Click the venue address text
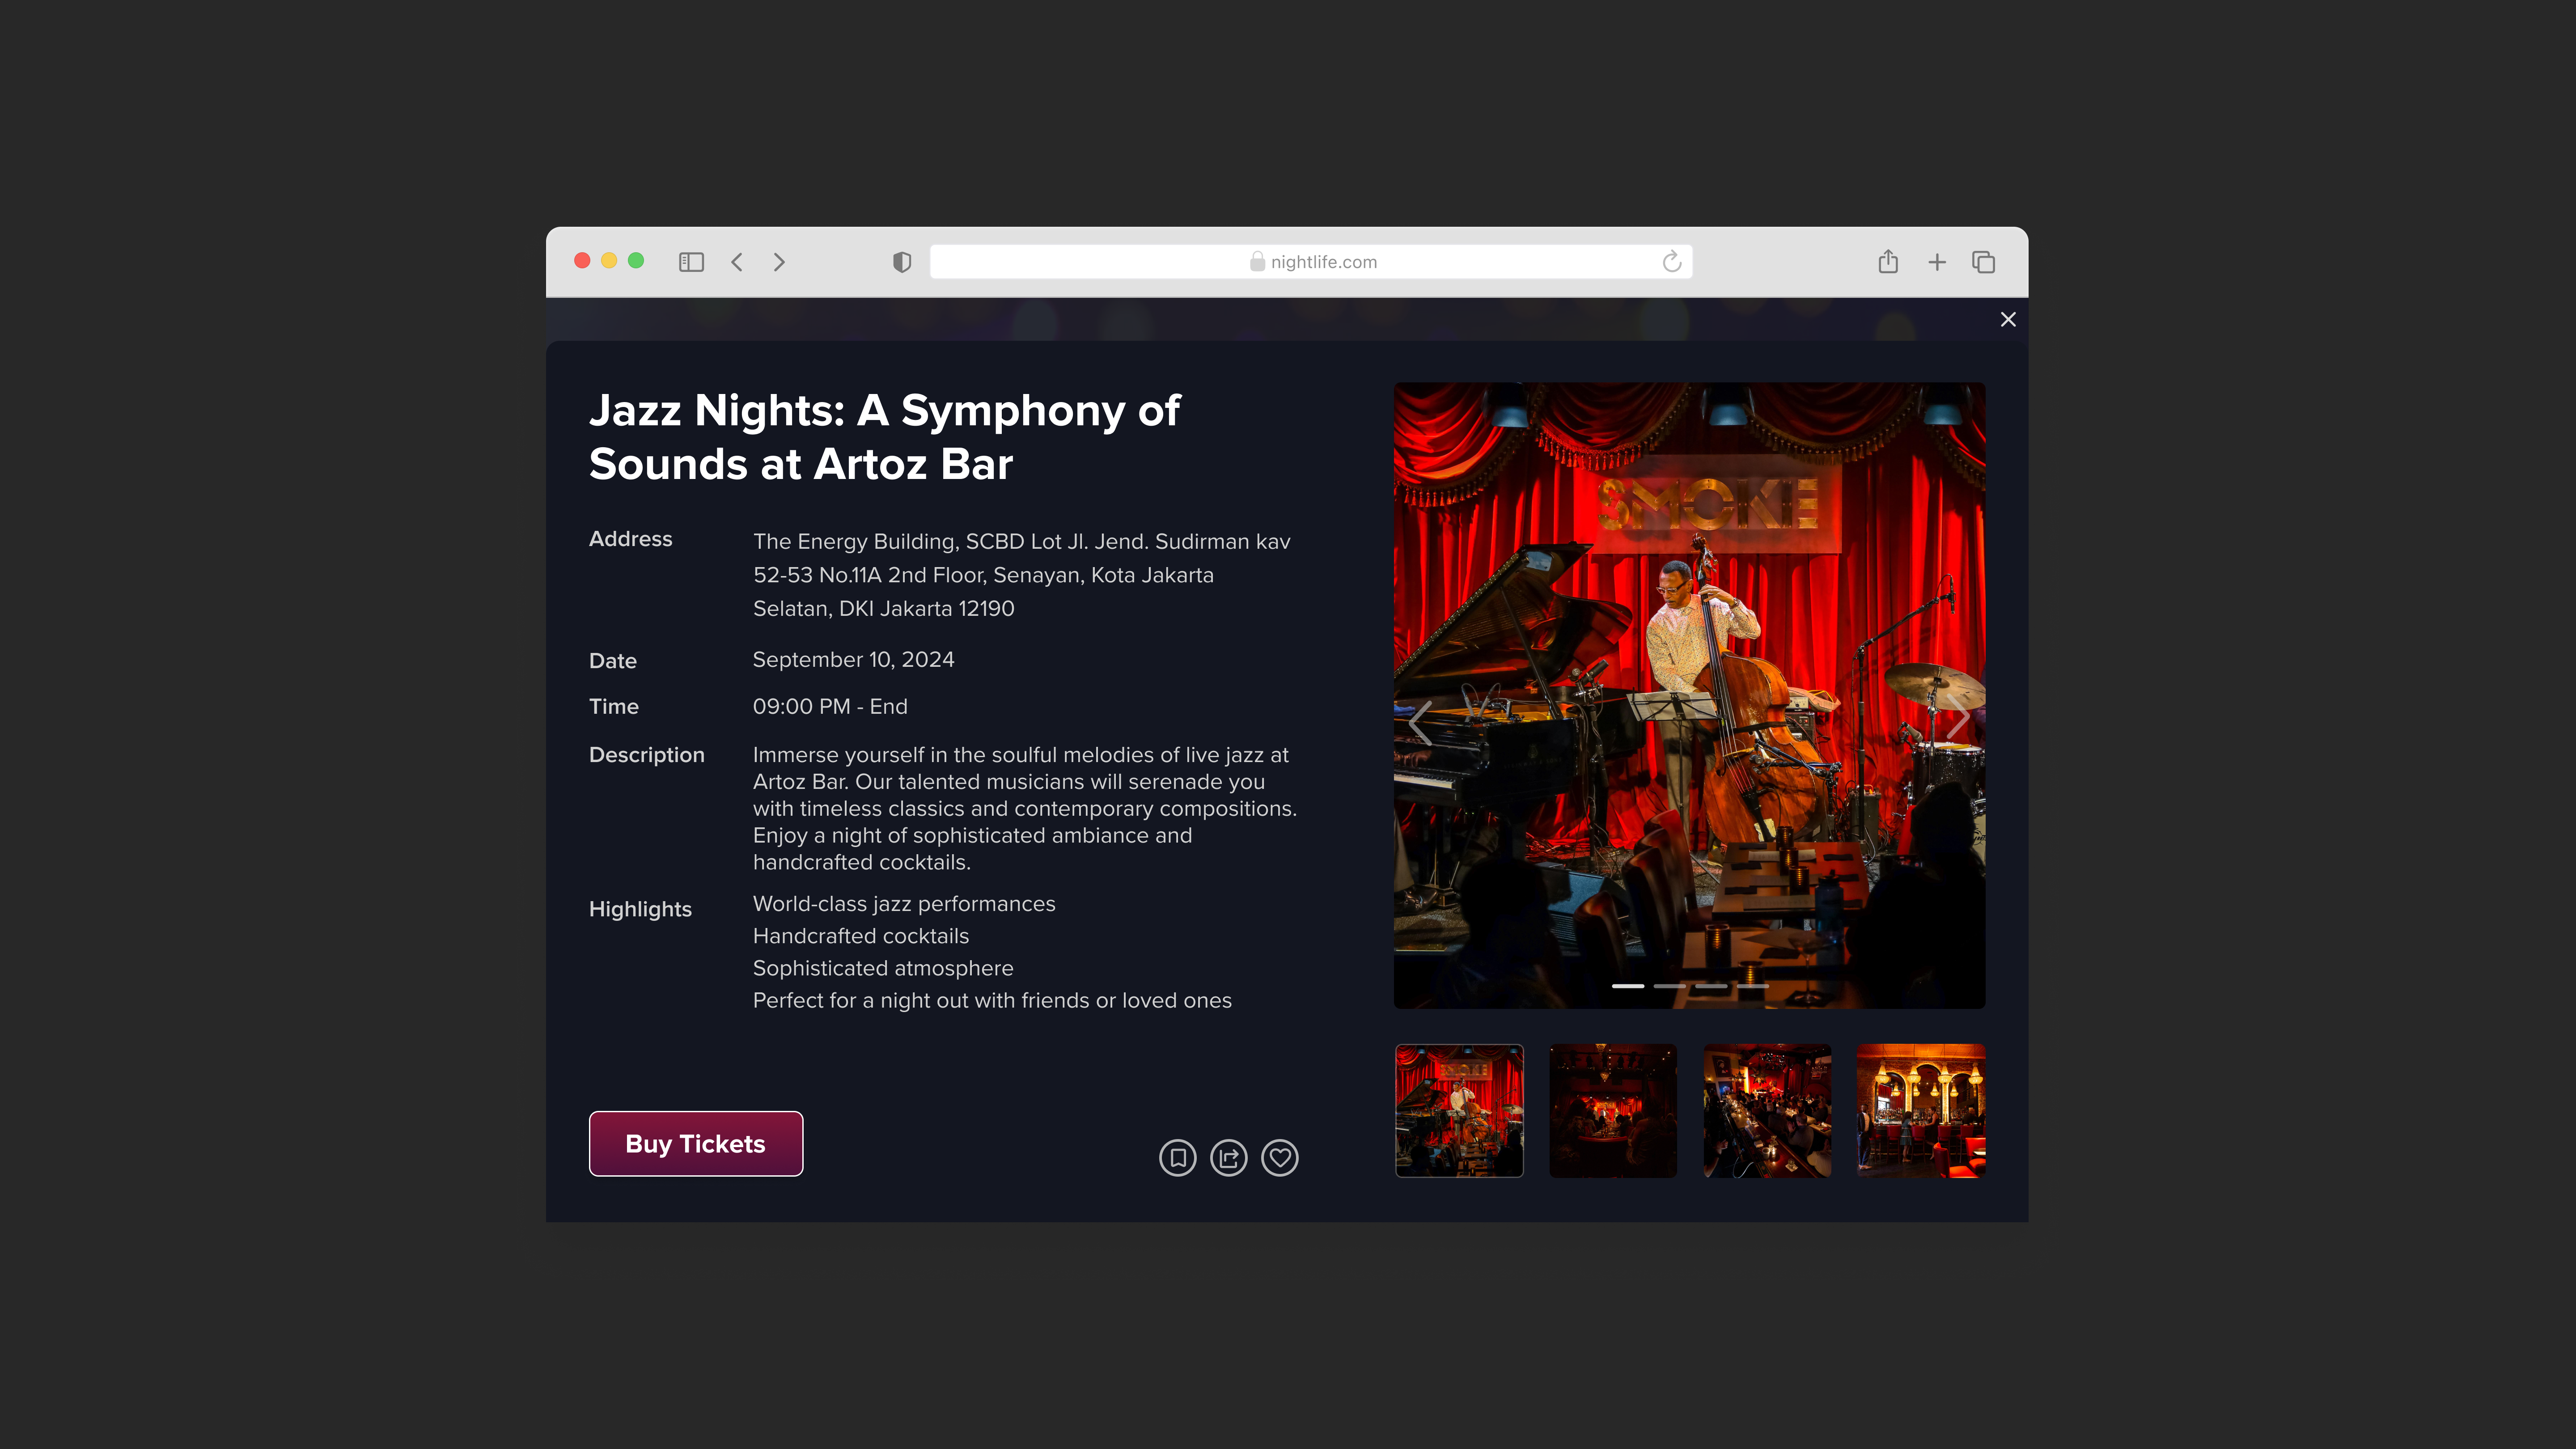Screen dimensions: 2576x1449 pos(1021,575)
